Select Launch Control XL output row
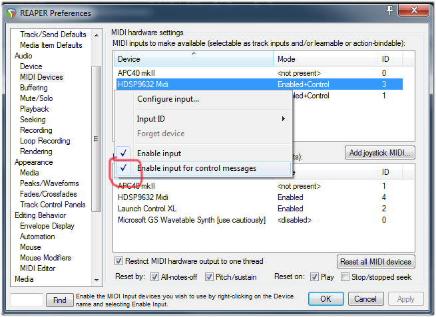 point(258,209)
